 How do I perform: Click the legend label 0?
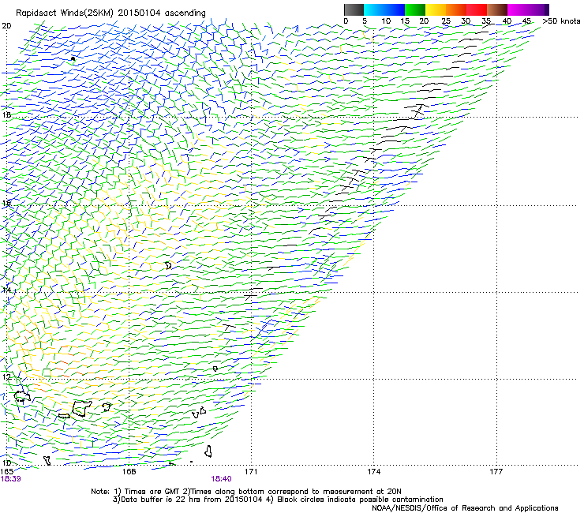(x=346, y=21)
